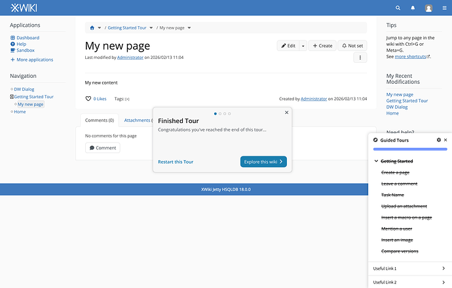Open the more shortcuts link
452x288 pixels.
point(412,56)
